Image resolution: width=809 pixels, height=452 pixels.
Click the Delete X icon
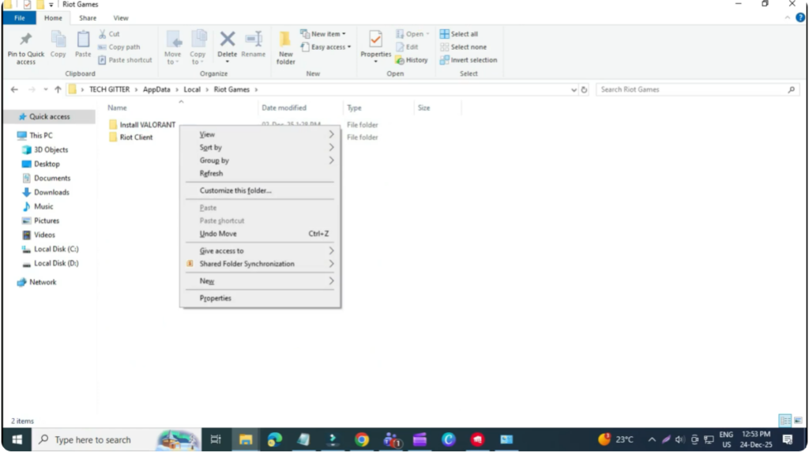click(x=228, y=39)
